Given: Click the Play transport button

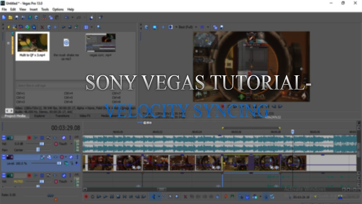Looking at the screenshot, I should pos(105,196).
